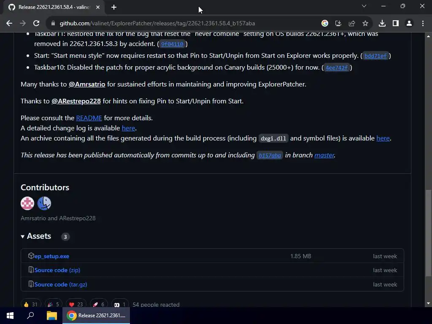
Task: View site information lock icon
Action: click(x=53, y=24)
